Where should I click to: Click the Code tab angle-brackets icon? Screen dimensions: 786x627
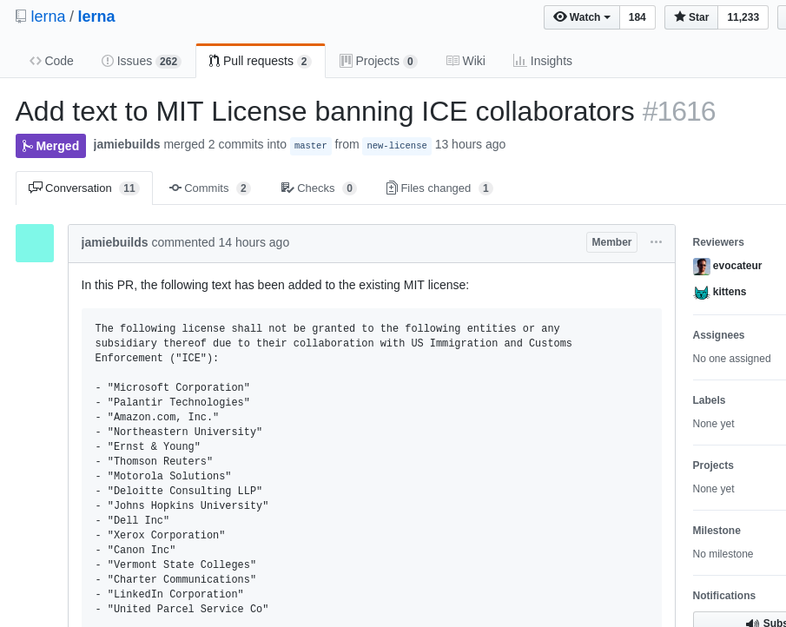coord(35,61)
